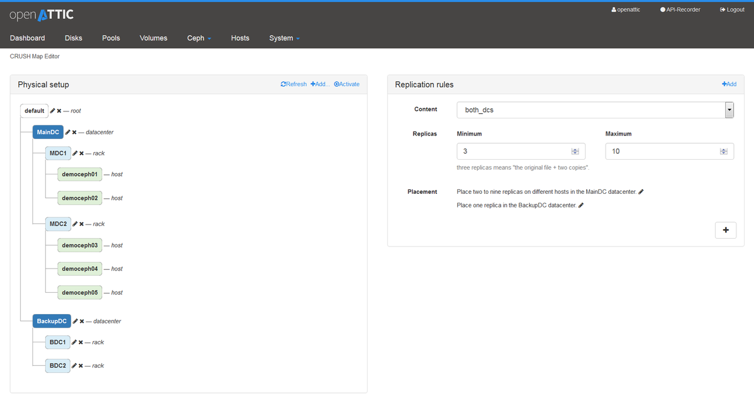Delete the default root bucket
Viewport: 754px width, 403px height.
tap(59, 111)
